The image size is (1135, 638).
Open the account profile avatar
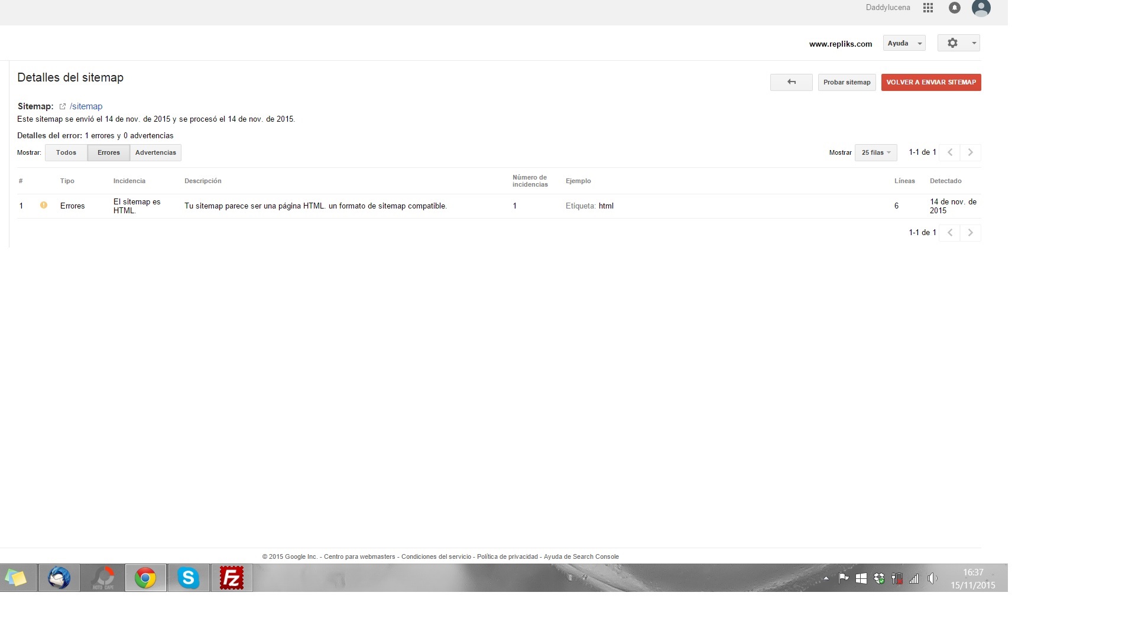(x=981, y=8)
